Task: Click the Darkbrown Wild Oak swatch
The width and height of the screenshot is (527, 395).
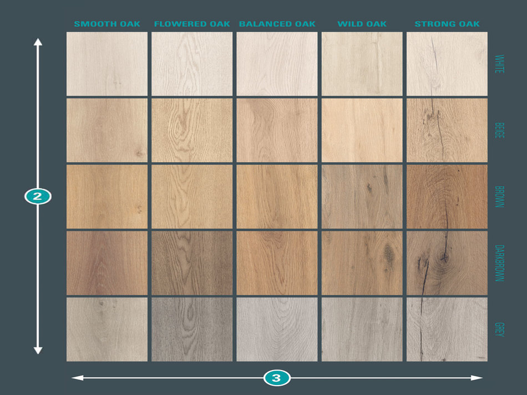Action: [x=362, y=263]
